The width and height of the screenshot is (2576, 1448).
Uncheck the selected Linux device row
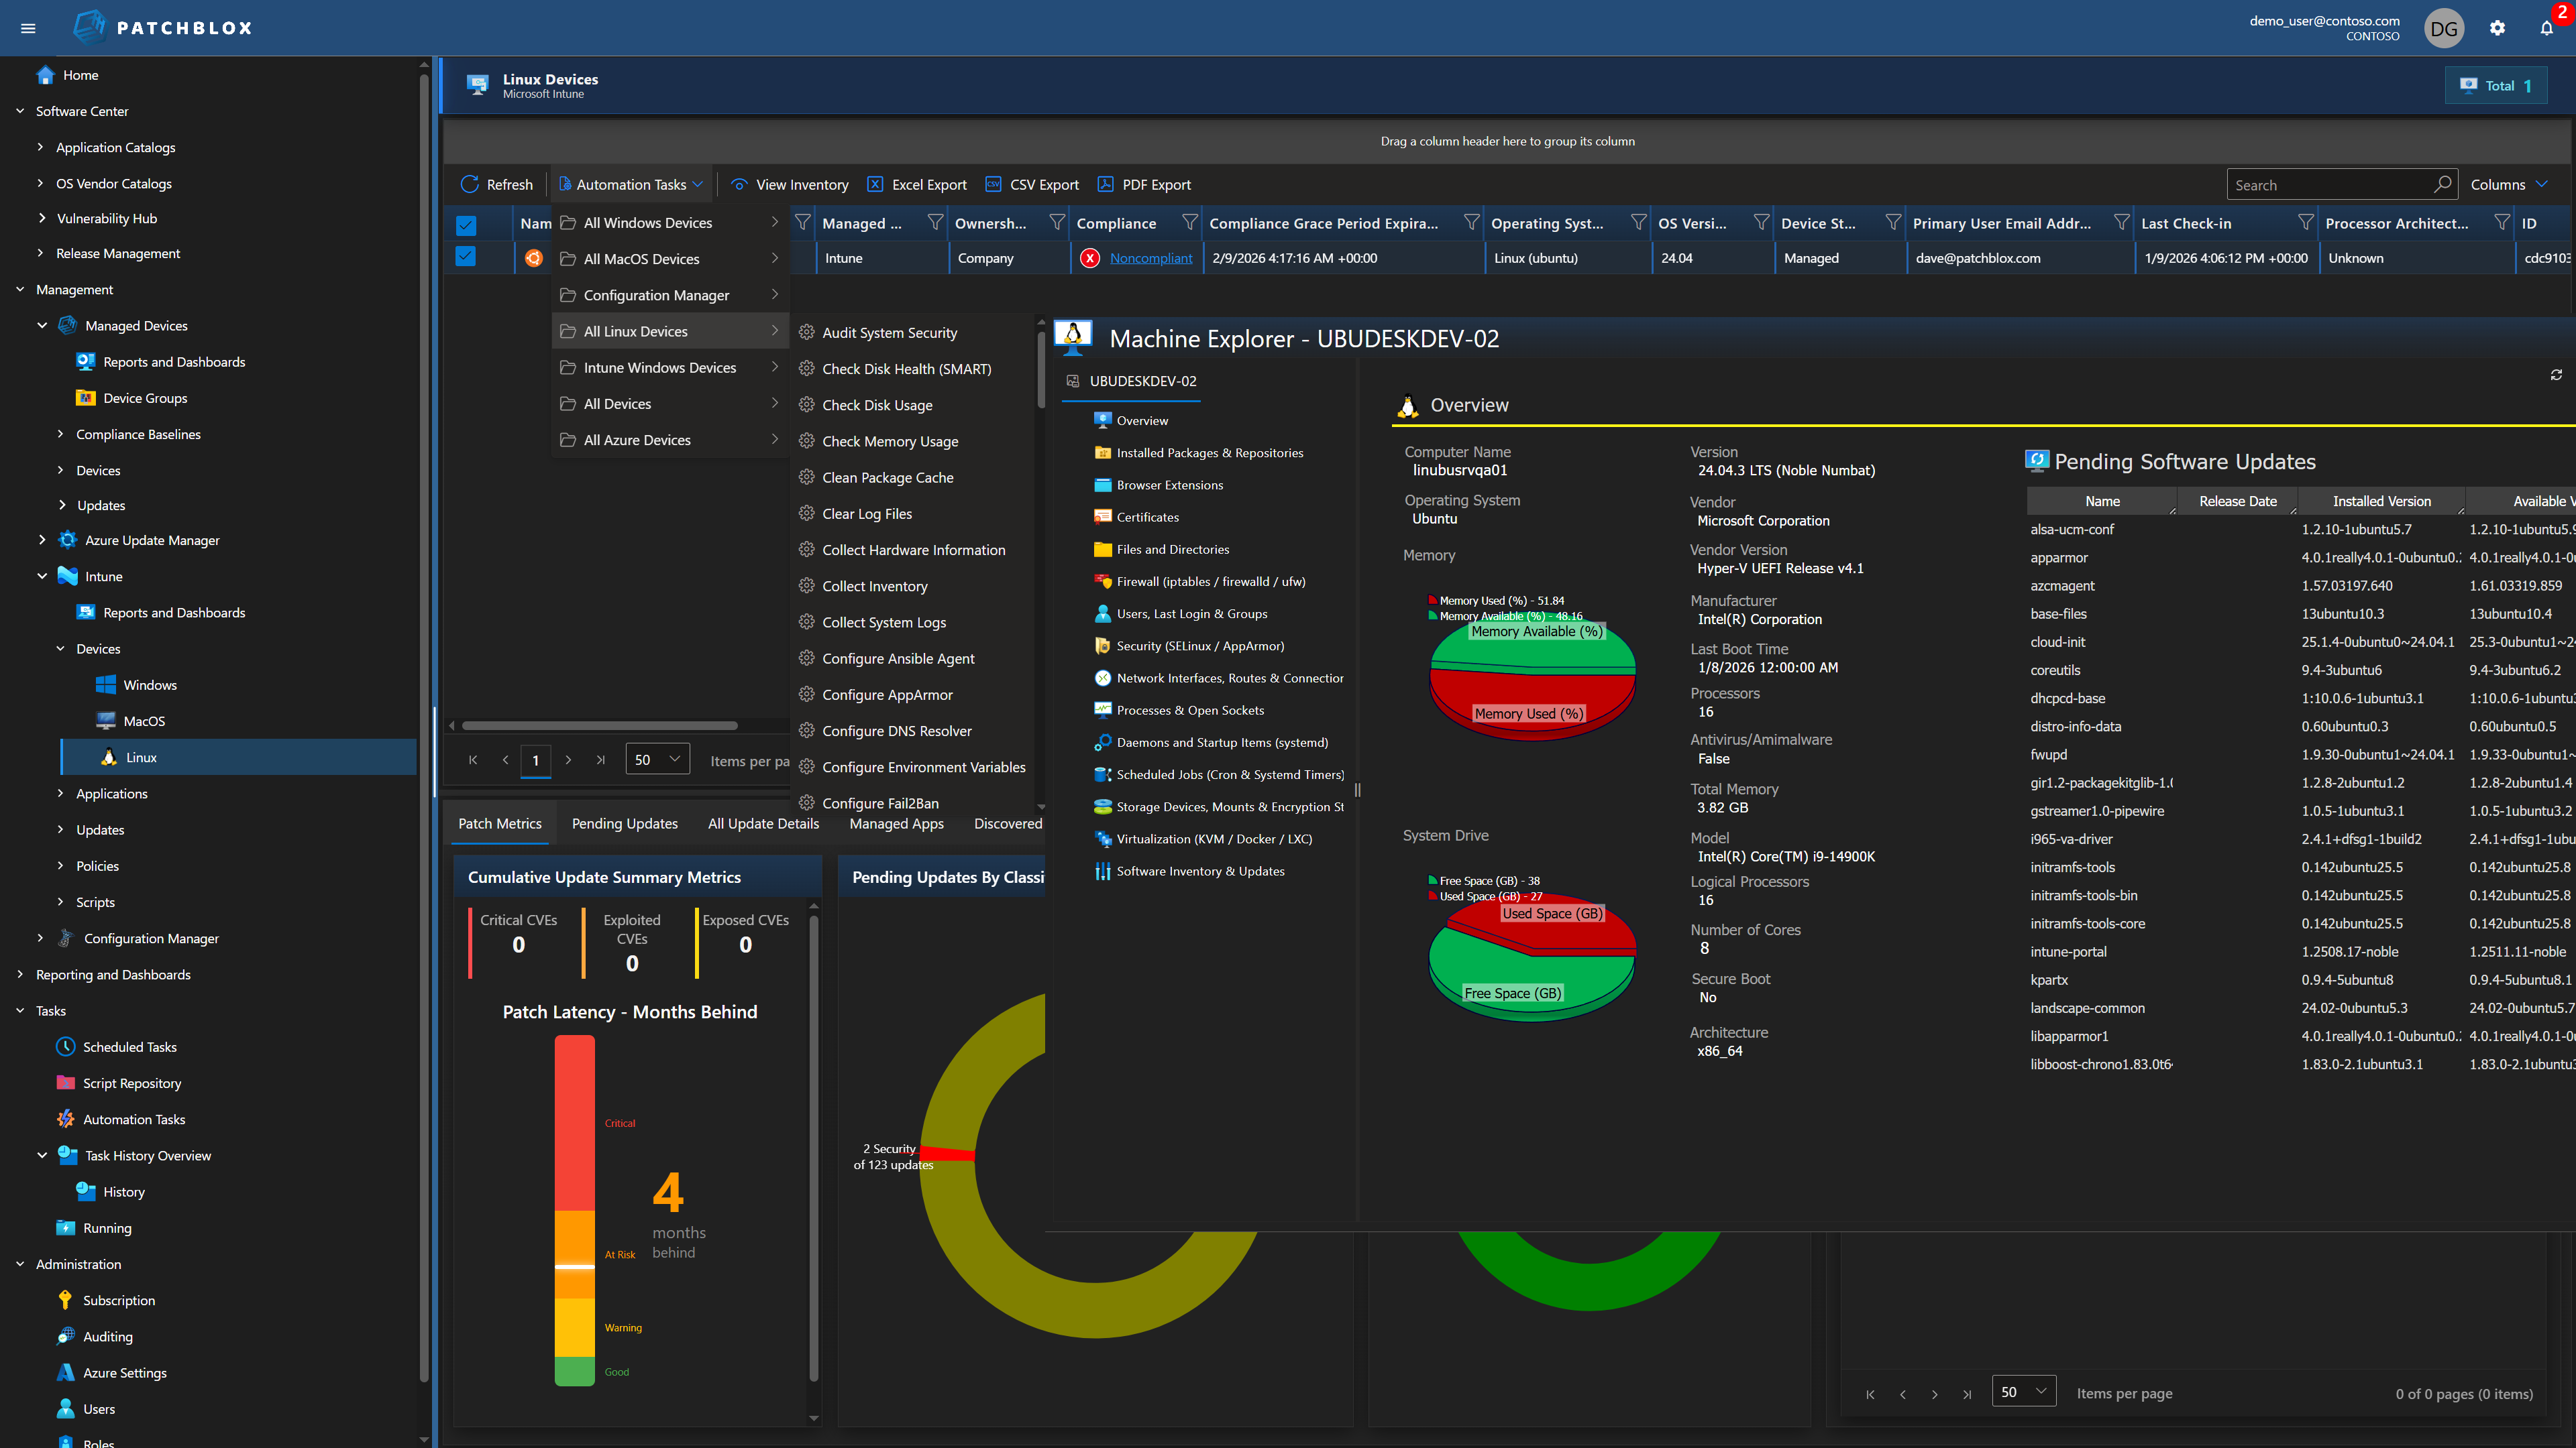[x=466, y=257]
